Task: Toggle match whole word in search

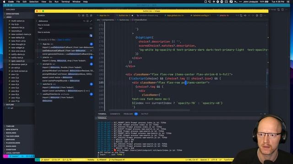Action: point(87,21)
